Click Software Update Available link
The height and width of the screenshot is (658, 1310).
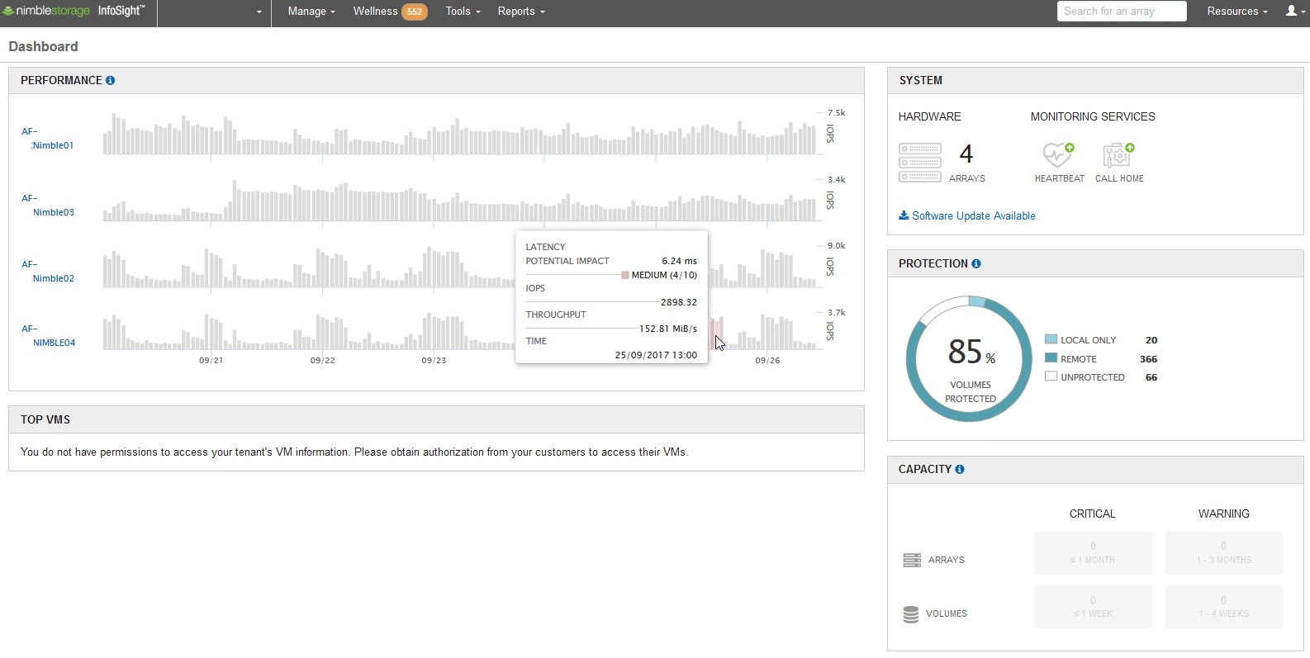pos(974,216)
